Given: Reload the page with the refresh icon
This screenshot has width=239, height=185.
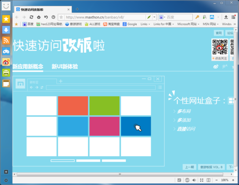Looking at the screenshot, I should 32,17.
